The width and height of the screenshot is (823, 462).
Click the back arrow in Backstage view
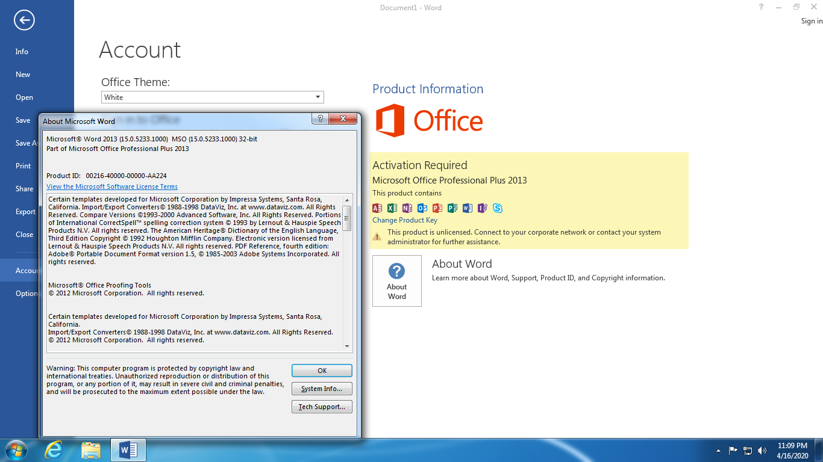click(24, 20)
